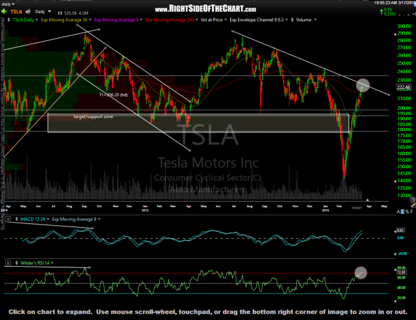
Task: Click the 'target/support zone' annotation text
Action: coord(93,117)
